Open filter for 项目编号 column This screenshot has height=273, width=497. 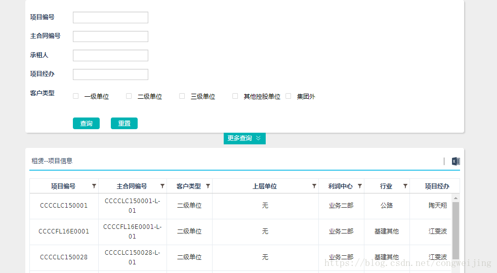coord(94,186)
